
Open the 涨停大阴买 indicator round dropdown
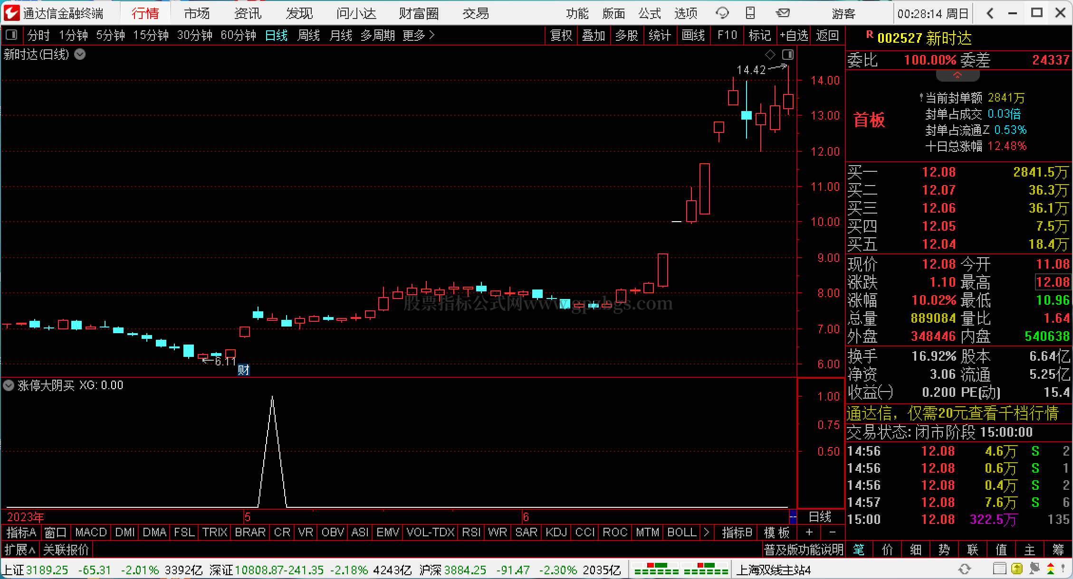click(x=9, y=385)
